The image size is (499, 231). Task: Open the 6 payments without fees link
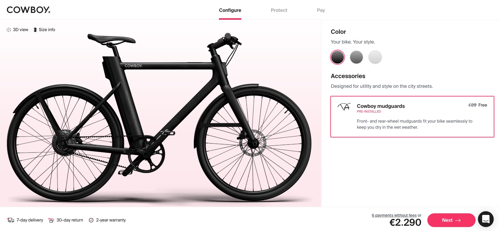click(x=394, y=215)
